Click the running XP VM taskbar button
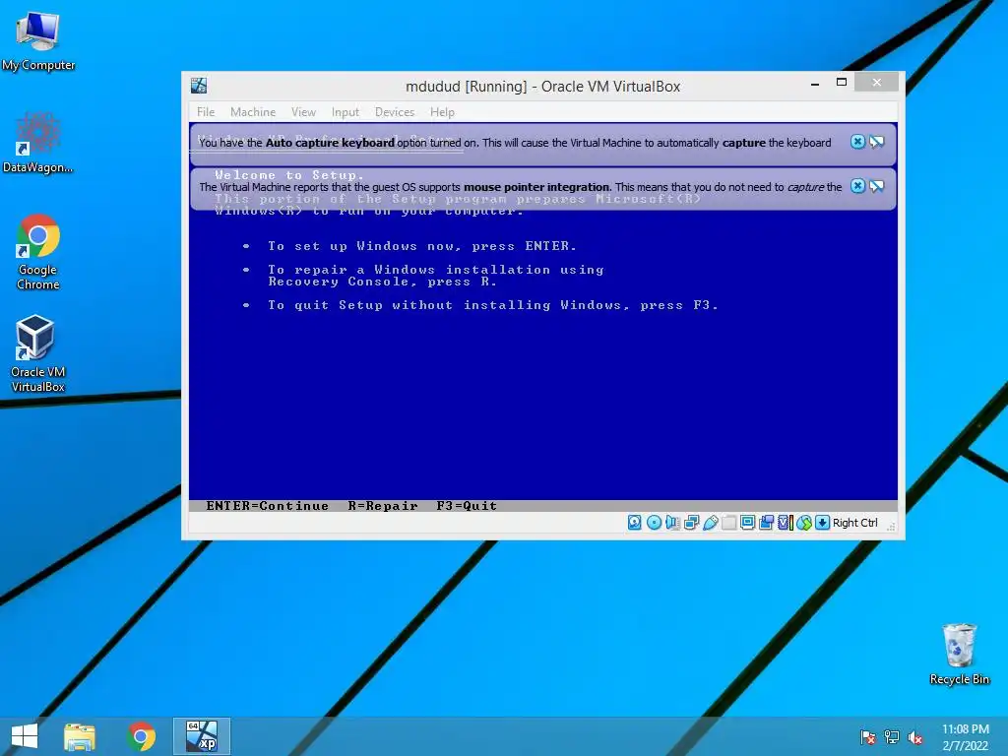The image size is (1008, 756). click(202, 736)
